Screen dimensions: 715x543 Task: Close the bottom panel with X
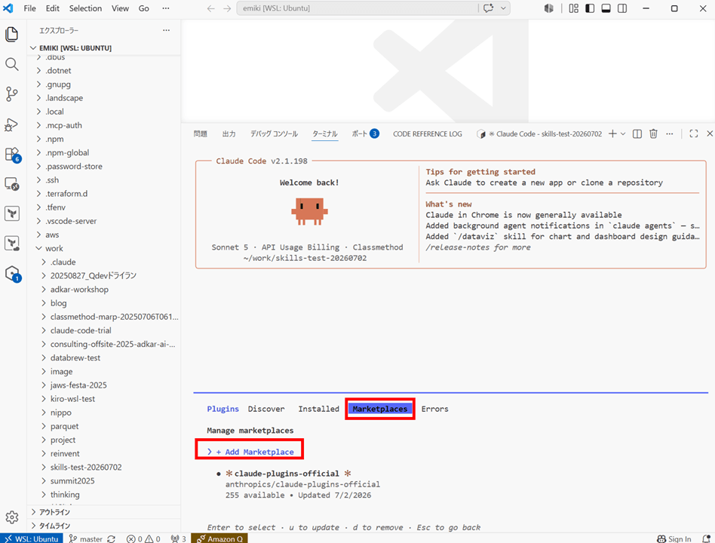(x=710, y=133)
